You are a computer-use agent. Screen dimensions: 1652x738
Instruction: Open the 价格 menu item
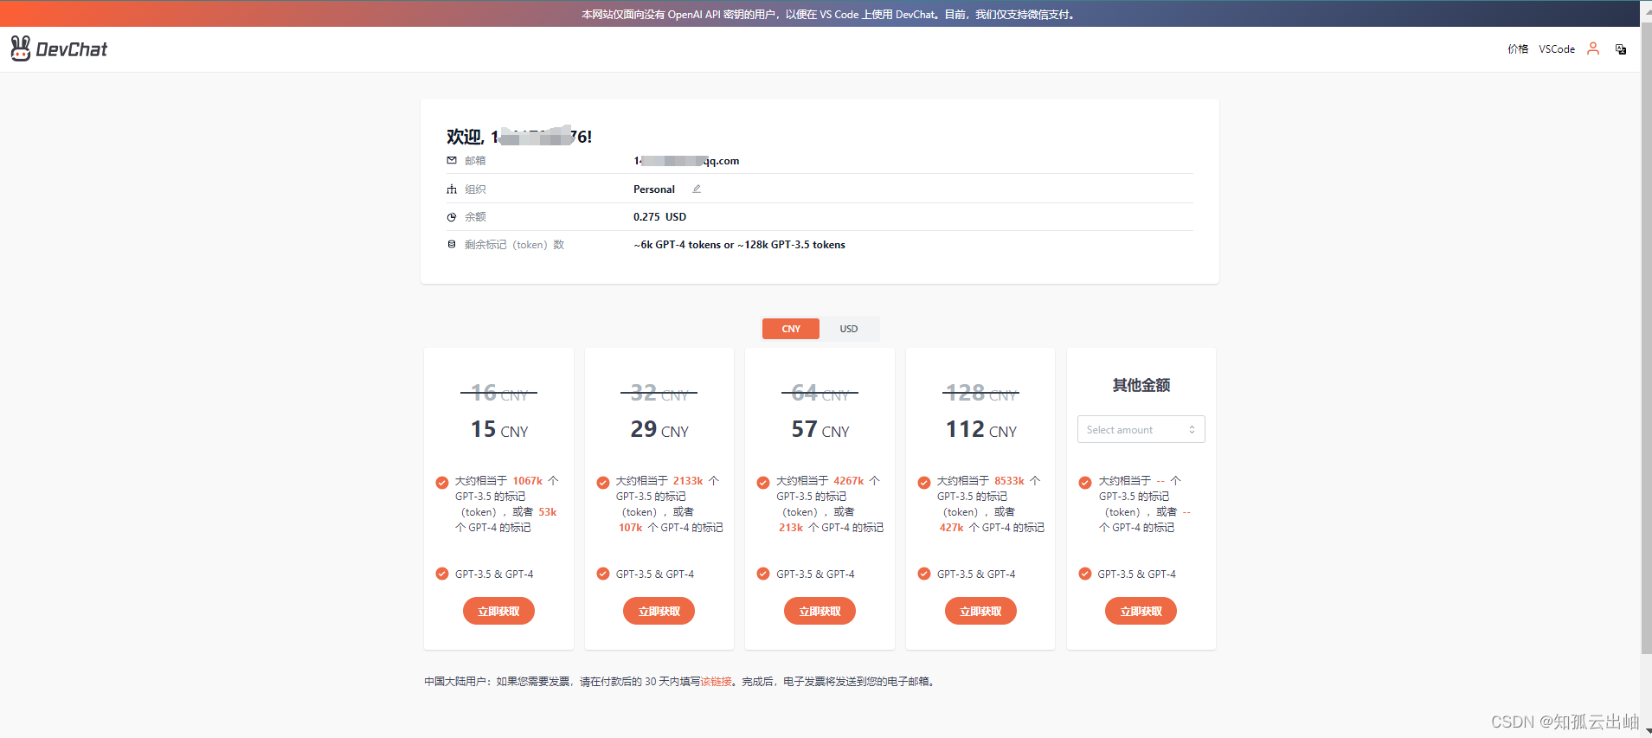[x=1518, y=49]
